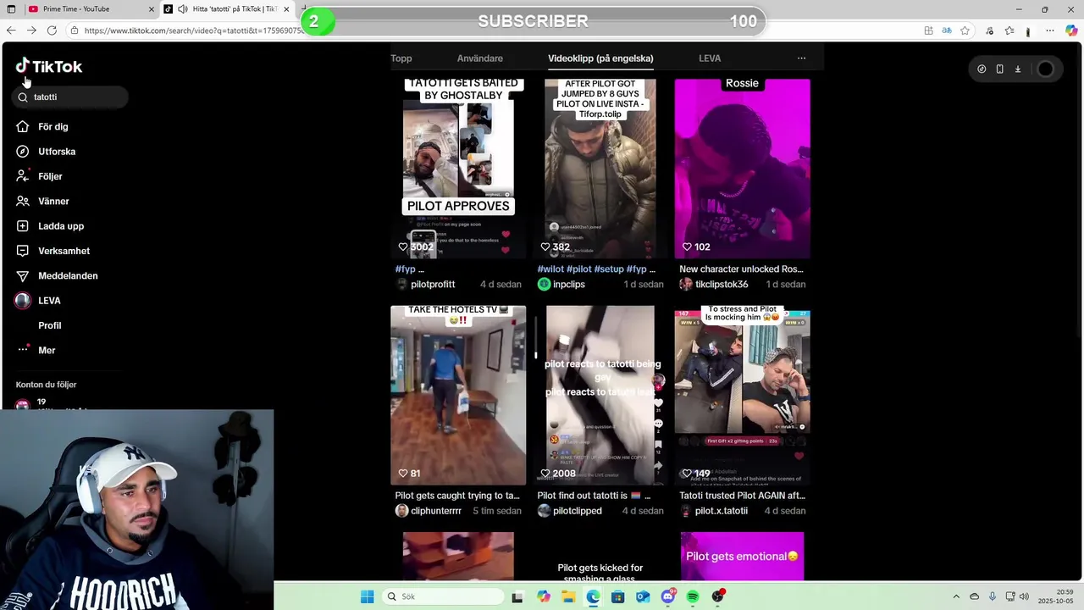This screenshot has width=1084, height=610.
Task: Open the Edge settings three-dot menu
Action: [1049, 30]
